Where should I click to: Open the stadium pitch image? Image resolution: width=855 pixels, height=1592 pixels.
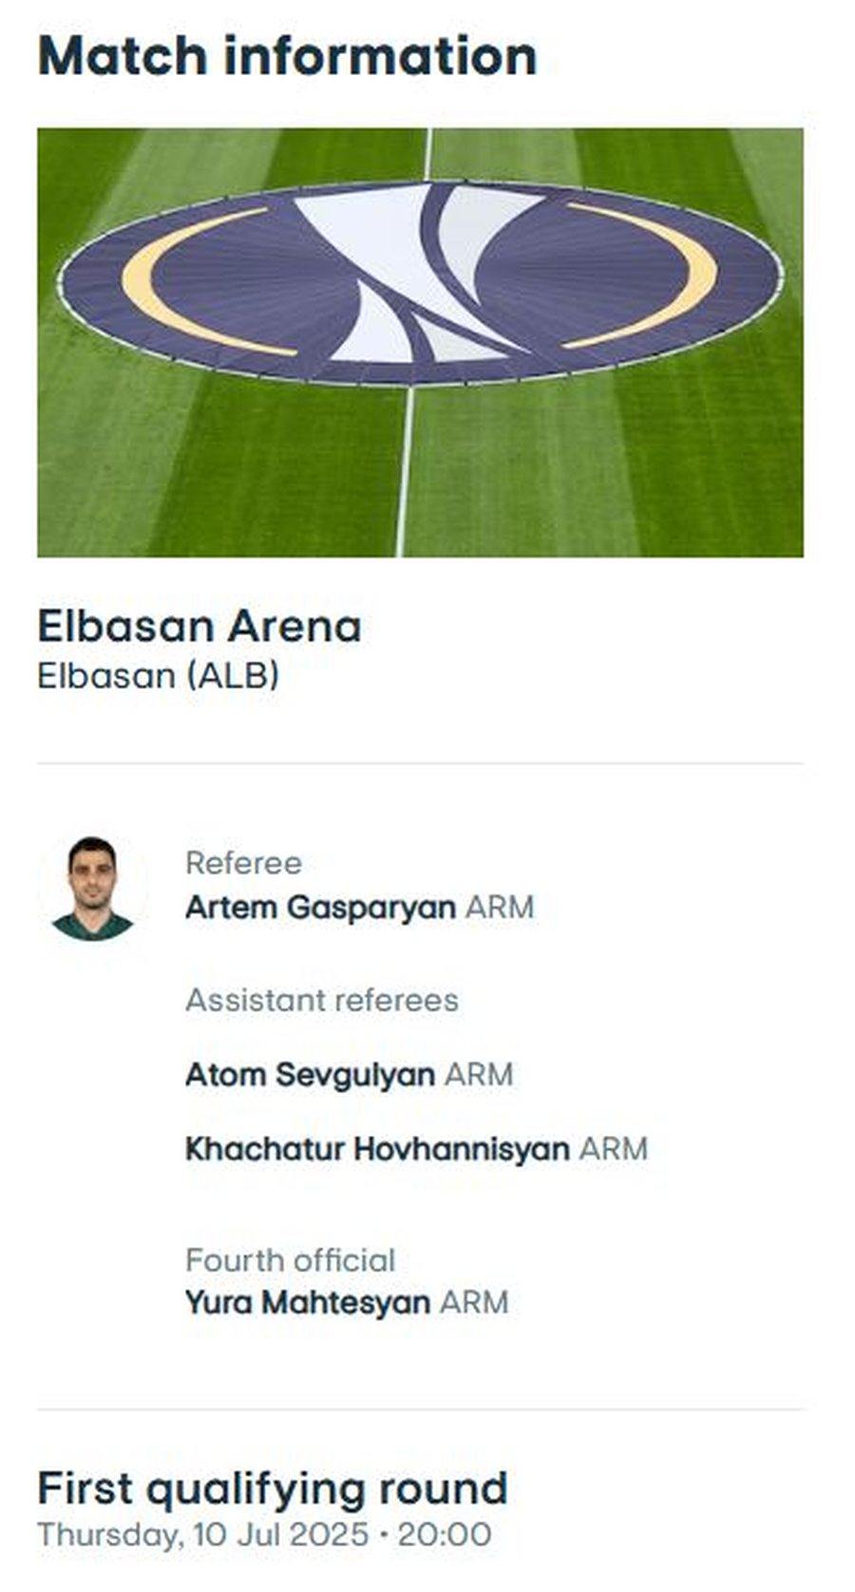click(x=420, y=342)
